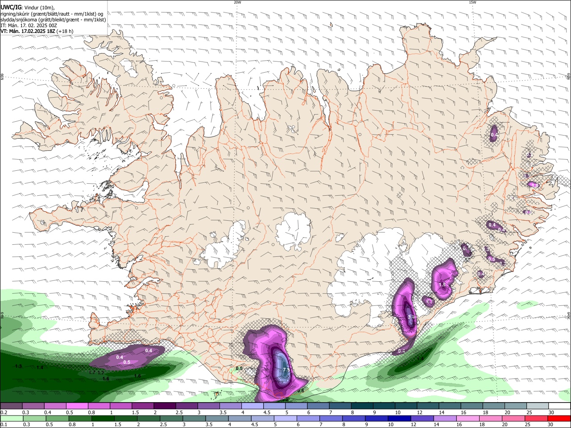Click the 15W longitude label
This screenshot has height=428, width=571.
[472, 2]
